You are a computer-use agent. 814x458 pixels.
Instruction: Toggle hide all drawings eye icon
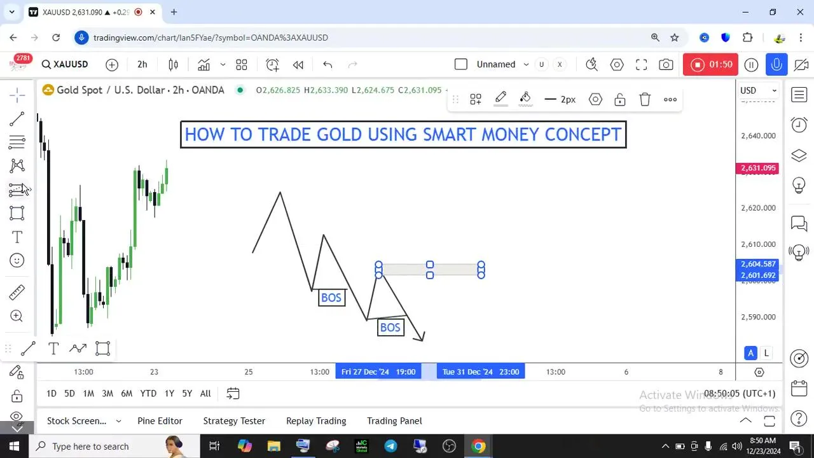tap(17, 417)
